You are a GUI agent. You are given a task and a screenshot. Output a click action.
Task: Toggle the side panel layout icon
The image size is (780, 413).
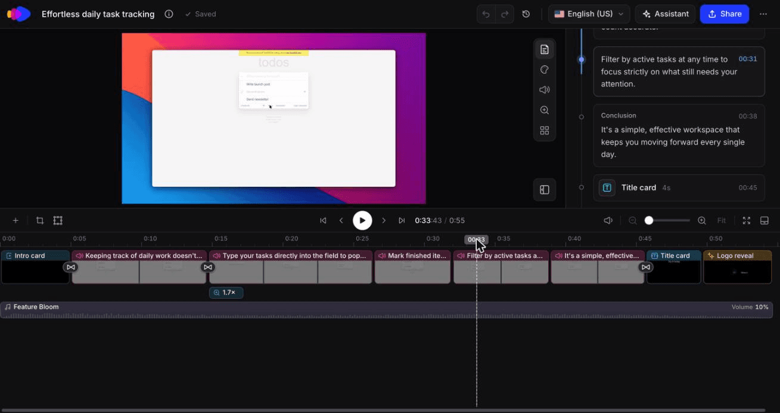point(544,190)
